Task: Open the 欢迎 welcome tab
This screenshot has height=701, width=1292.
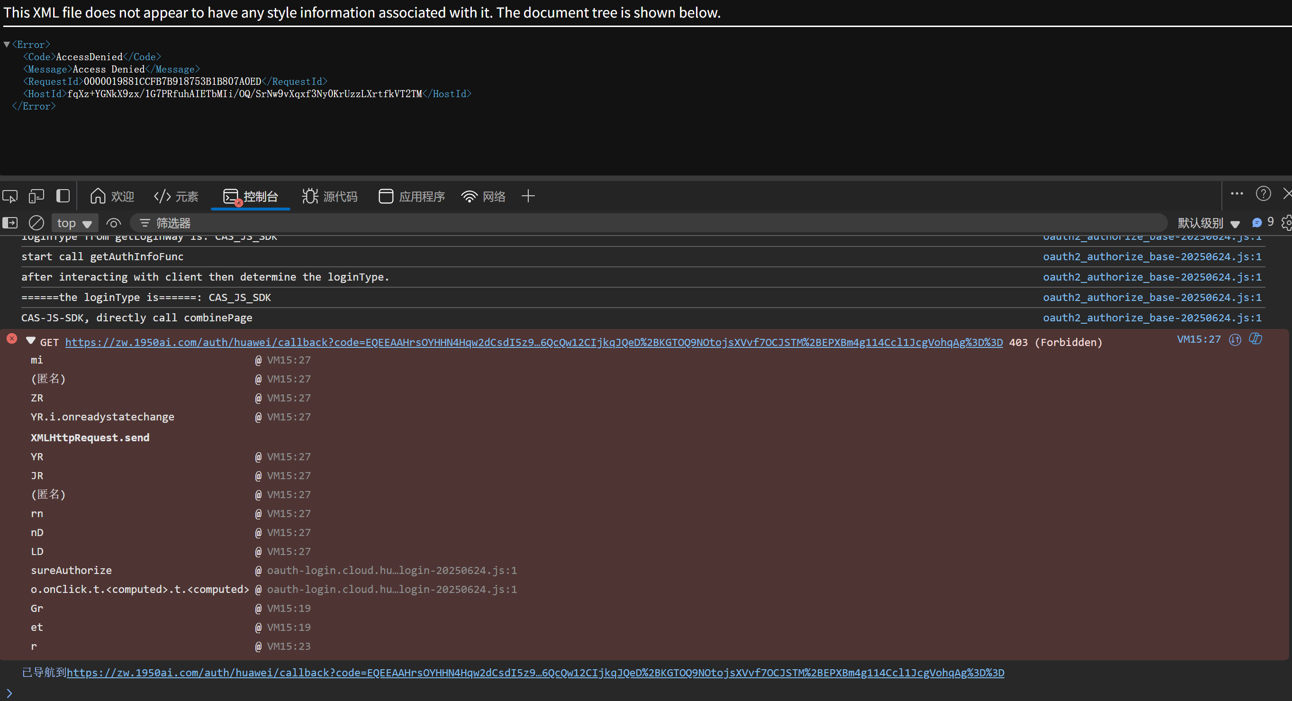Action: click(112, 196)
